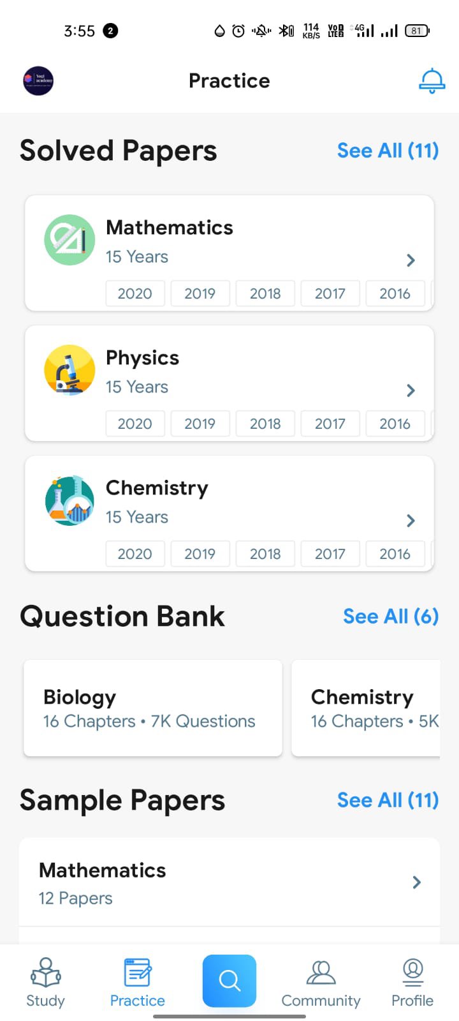Tap the Chemistry flask subject icon

(69, 500)
